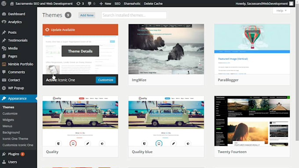
Task: Open Shareaholic menu in admin bar
Action: point(132,4)
